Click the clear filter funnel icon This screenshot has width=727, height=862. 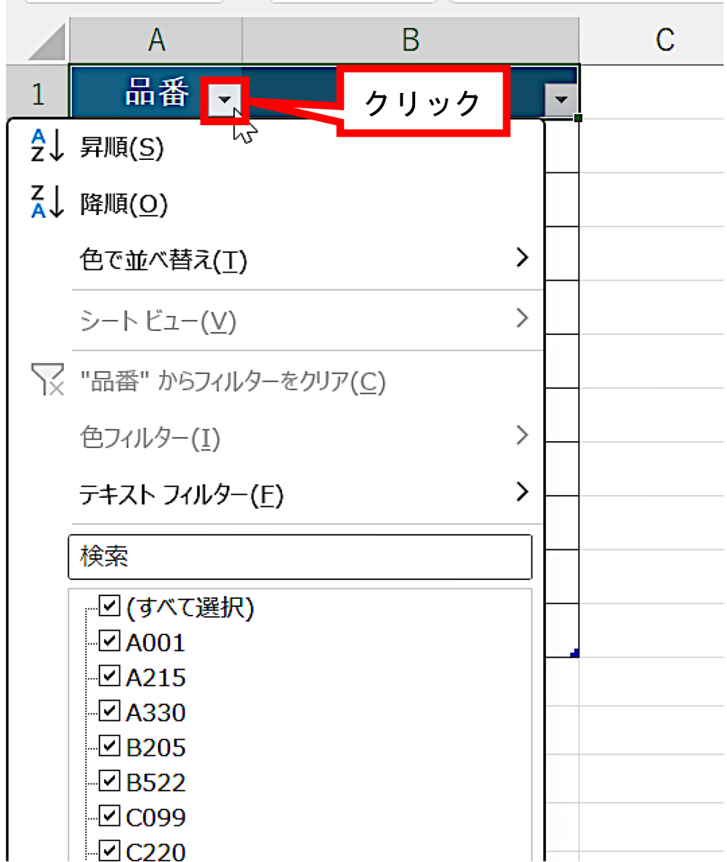(x=48, y=379)
